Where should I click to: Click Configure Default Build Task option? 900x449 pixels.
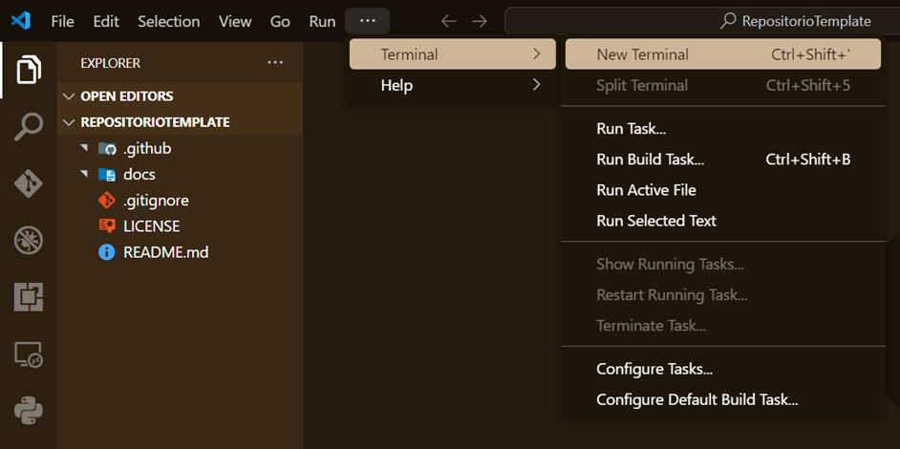point(696,400)
